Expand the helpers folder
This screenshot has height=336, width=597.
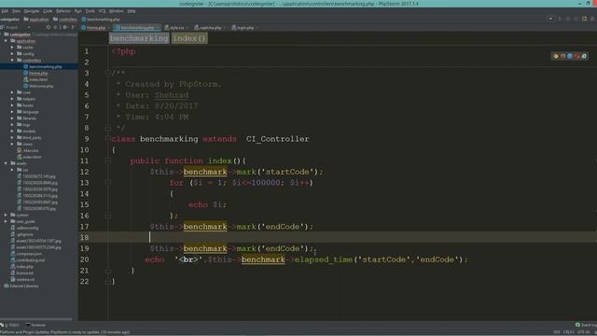12,99
